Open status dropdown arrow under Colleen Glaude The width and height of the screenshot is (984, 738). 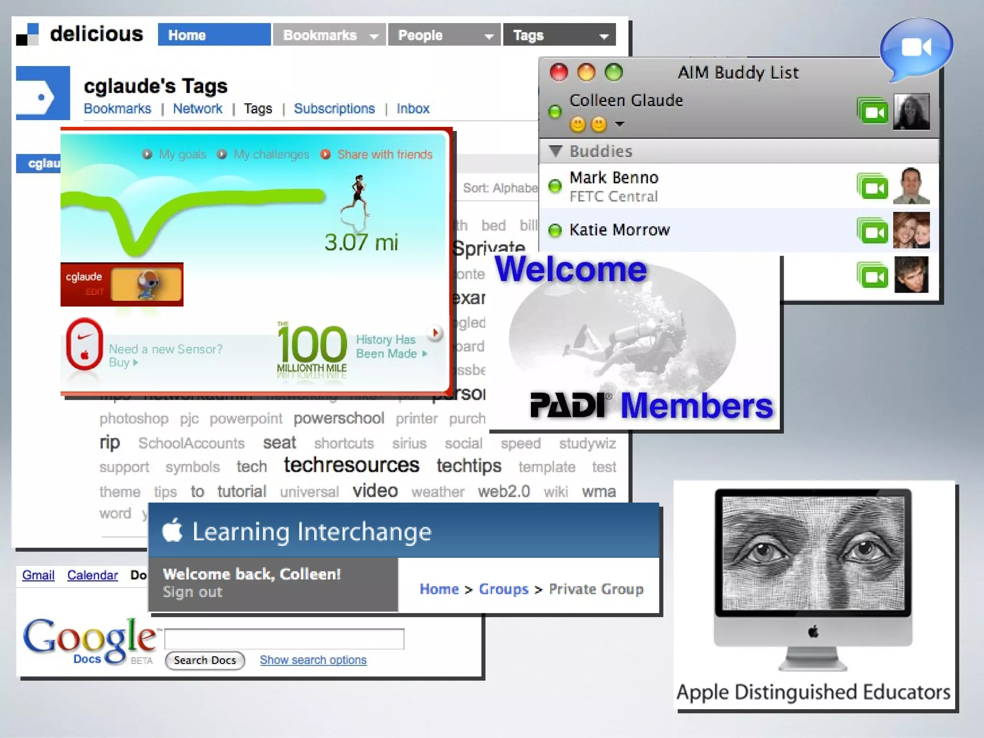(620, 124)
